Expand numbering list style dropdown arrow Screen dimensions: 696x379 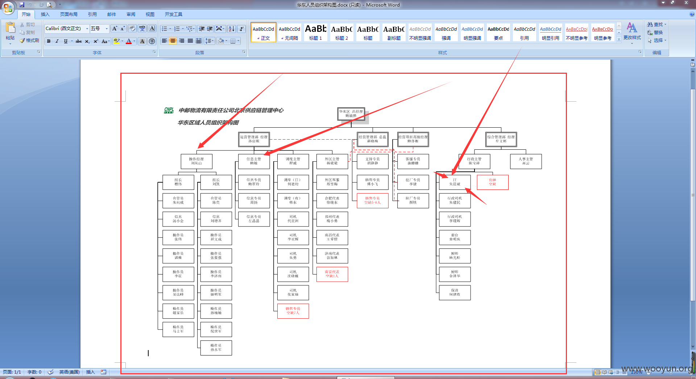[183, 29]
